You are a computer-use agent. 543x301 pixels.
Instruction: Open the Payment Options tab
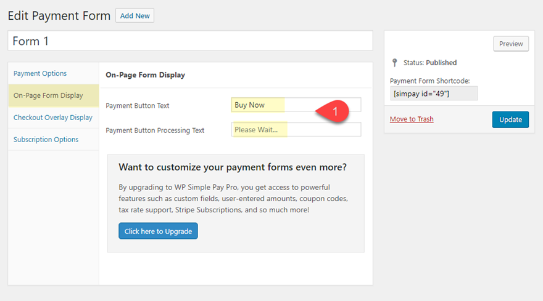pyautogui.click(x=40, y=74)
